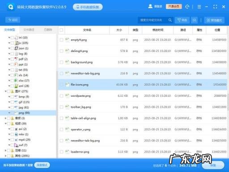This screenshot has height=172, width=229.
Task: Click the file icon of wordpaste.png
Action: [67, 96]
